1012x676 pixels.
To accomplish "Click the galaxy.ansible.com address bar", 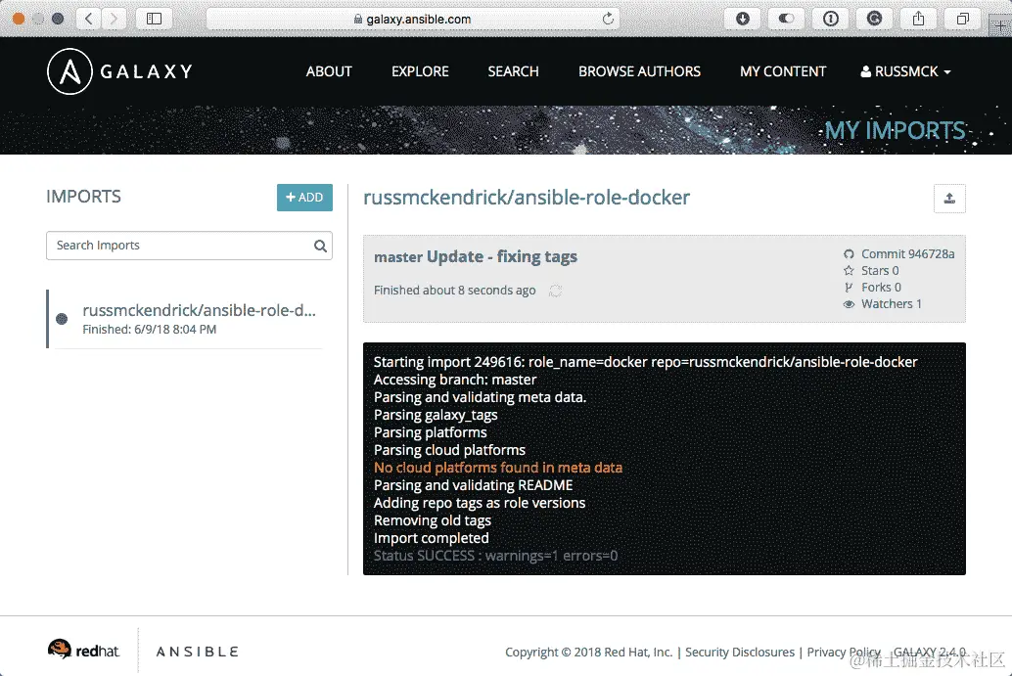I will click(x=413, y=19).
